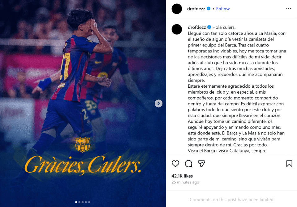Like the post with the heart icon
Screen dimensions: 297x207
(x=175, y=164)
